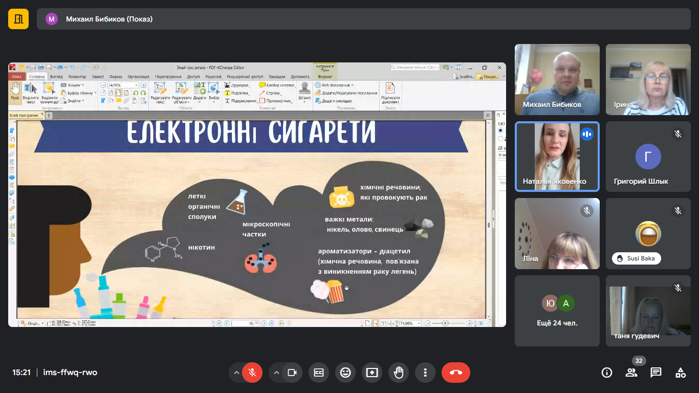
Task: Open the meeting details info icon
Action: tap(607, 373)
